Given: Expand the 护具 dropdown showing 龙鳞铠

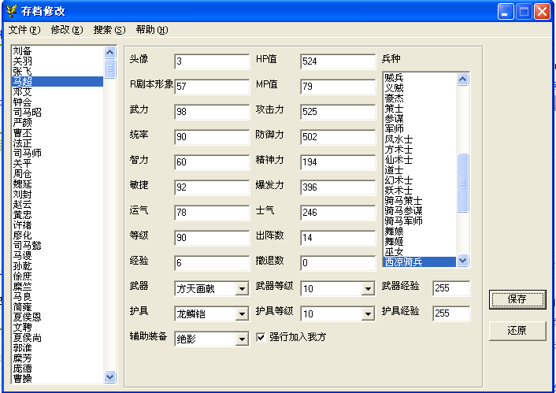Looking at the screenshot, I should [243, 314].
